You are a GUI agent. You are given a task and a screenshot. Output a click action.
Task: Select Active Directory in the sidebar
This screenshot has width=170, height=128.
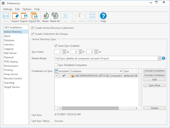click(16, 32)
